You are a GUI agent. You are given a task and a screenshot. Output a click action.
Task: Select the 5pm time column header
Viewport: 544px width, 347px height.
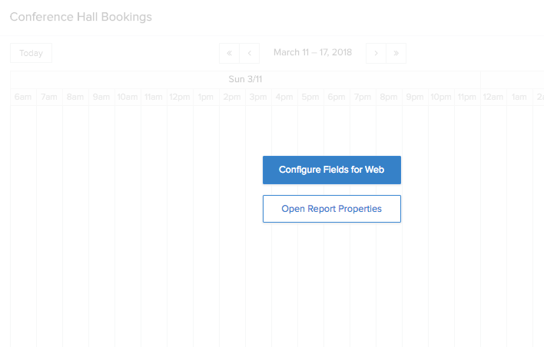[310, 97]
